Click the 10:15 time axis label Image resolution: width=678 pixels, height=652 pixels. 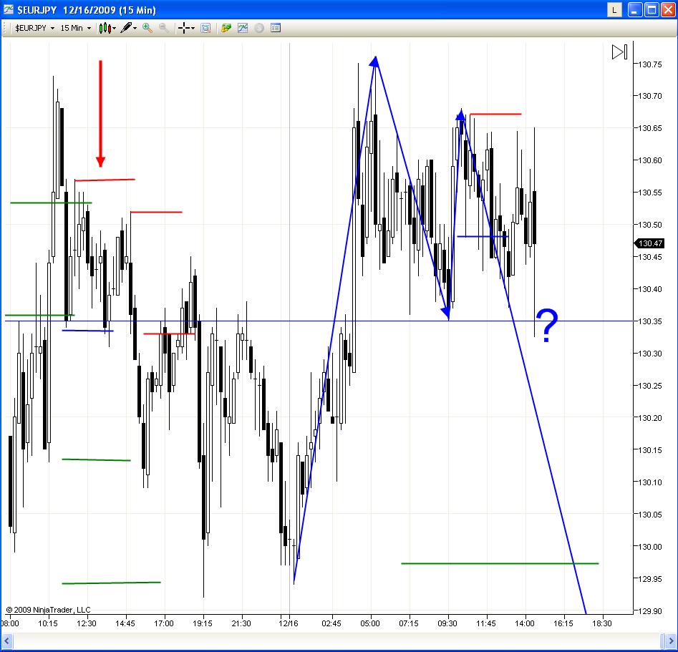tap(48, 623)
